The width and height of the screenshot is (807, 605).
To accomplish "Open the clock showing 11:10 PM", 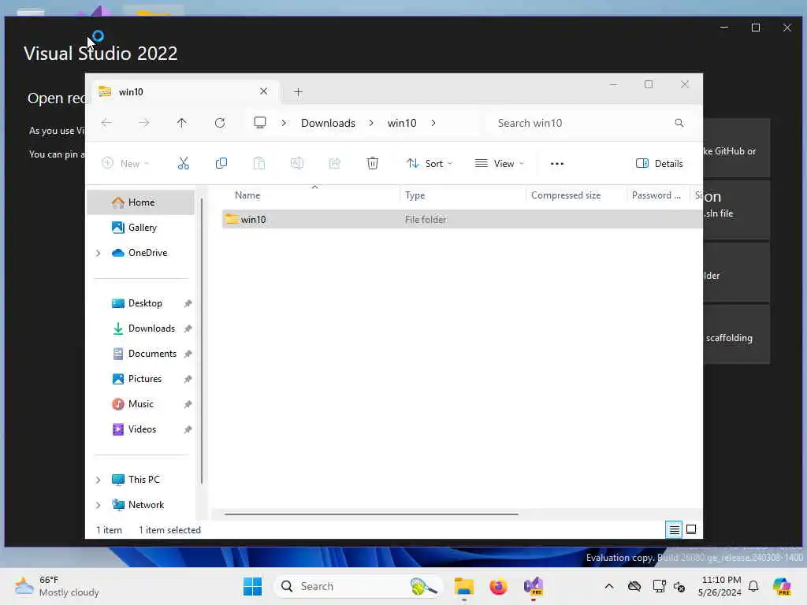I will pyautogui.click(x=720, y=586).
